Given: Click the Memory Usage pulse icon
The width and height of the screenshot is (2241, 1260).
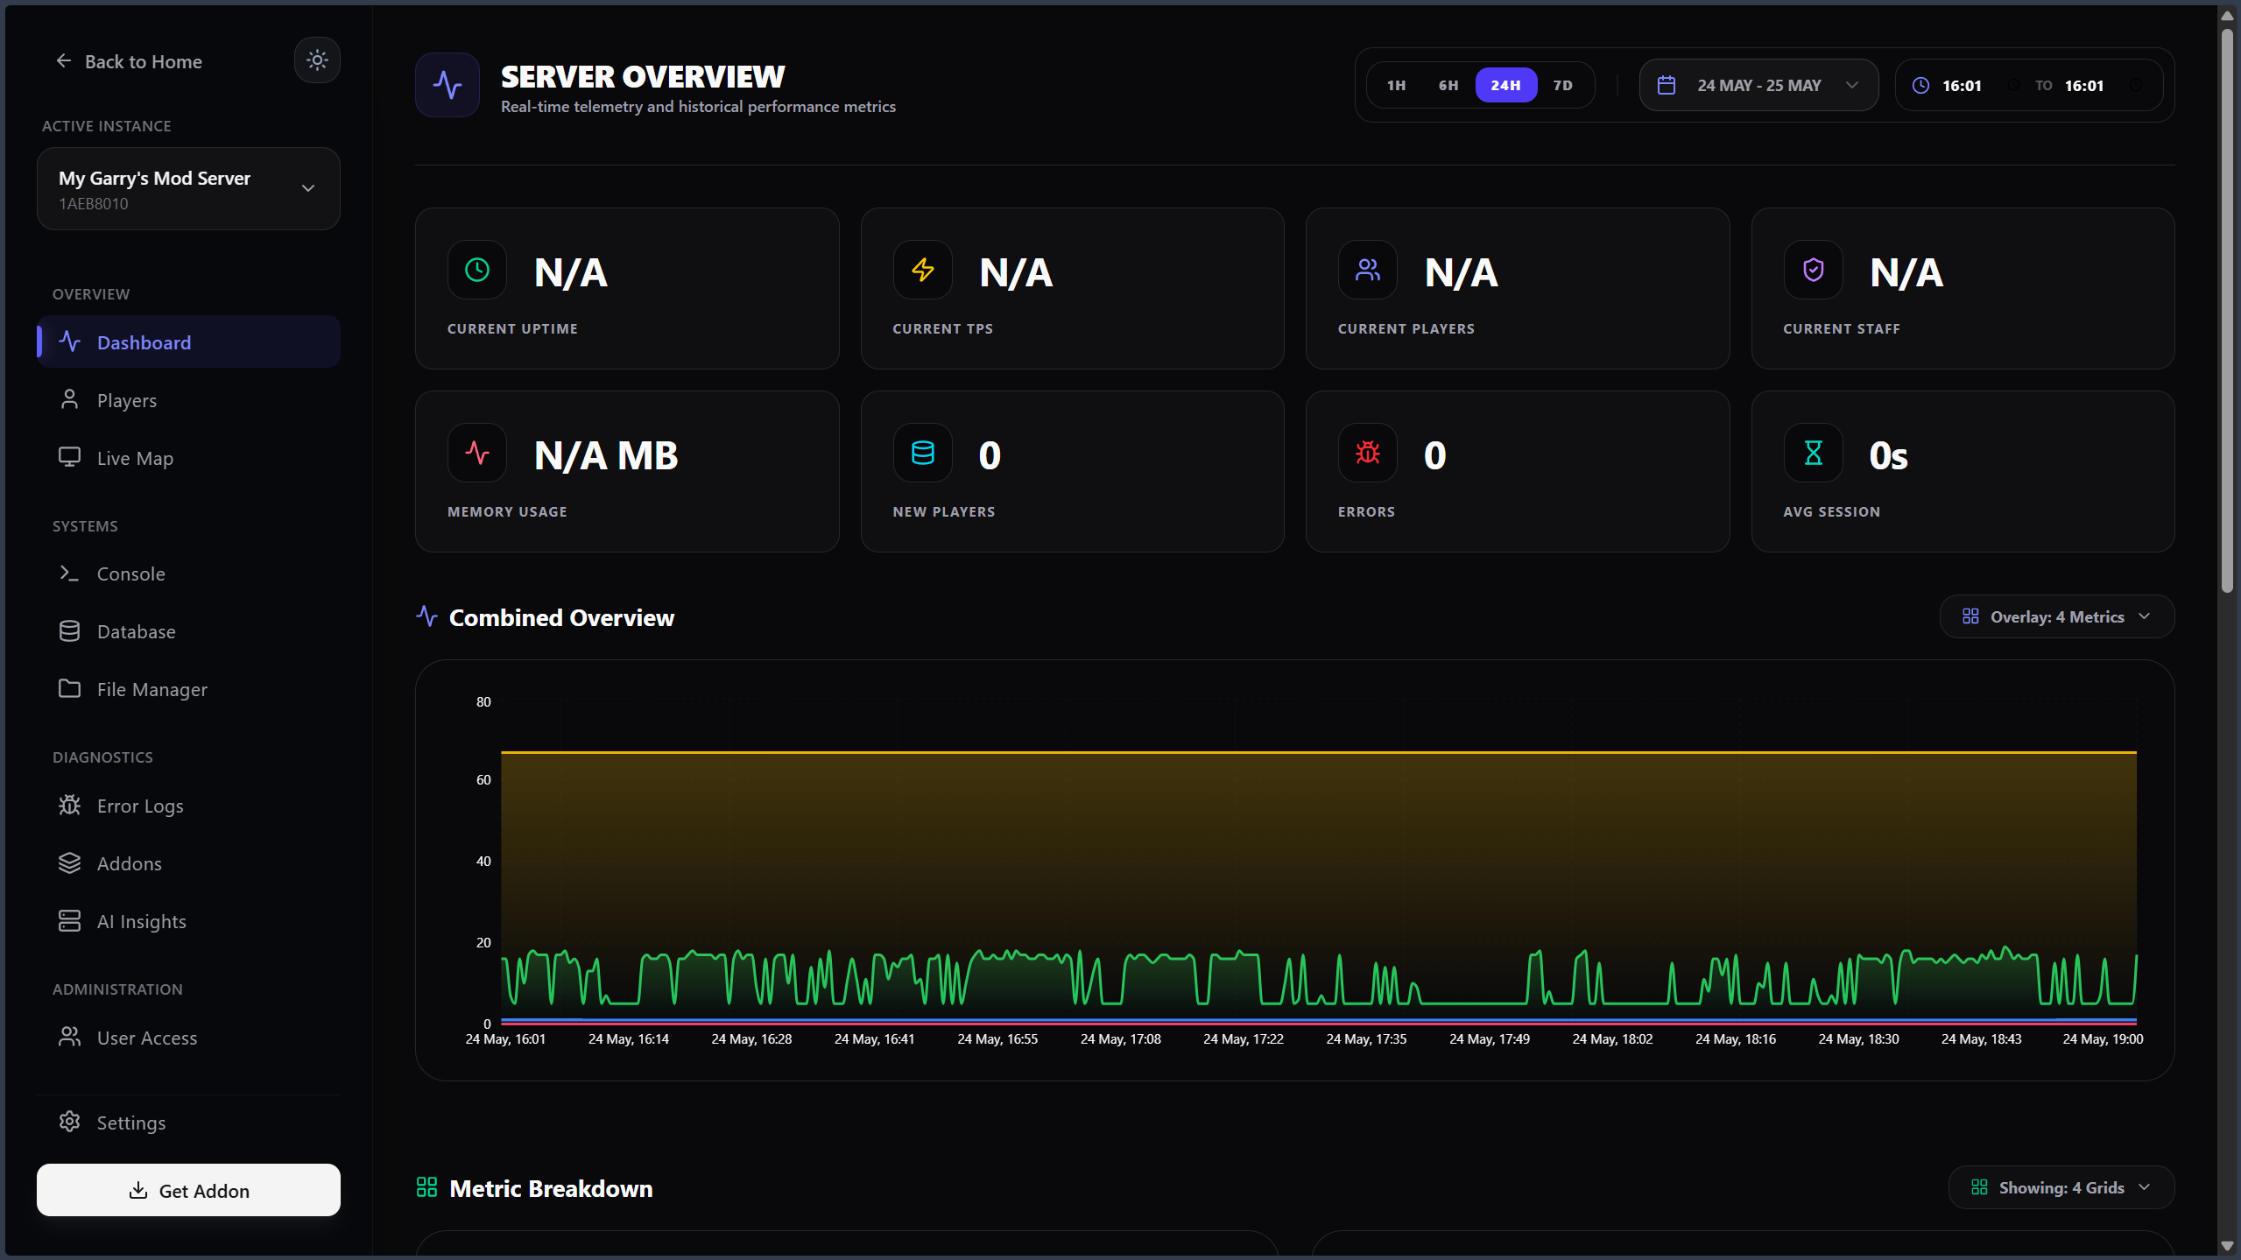Looking at the screenshot, I should pyautogui.click(x=477, y=453).
